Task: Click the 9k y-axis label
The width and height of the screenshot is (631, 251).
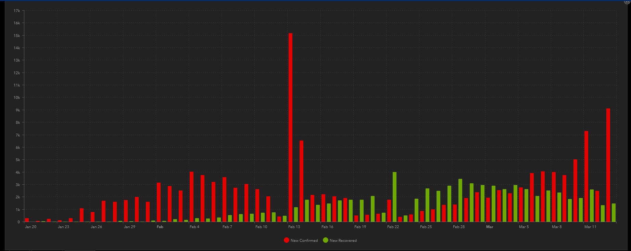Action: [18, 110]
